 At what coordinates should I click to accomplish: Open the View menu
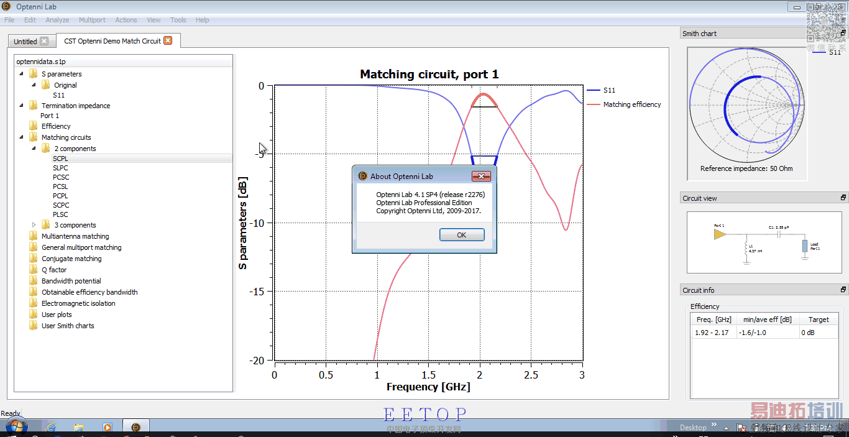pyautogui.click(x=154, y=20)
